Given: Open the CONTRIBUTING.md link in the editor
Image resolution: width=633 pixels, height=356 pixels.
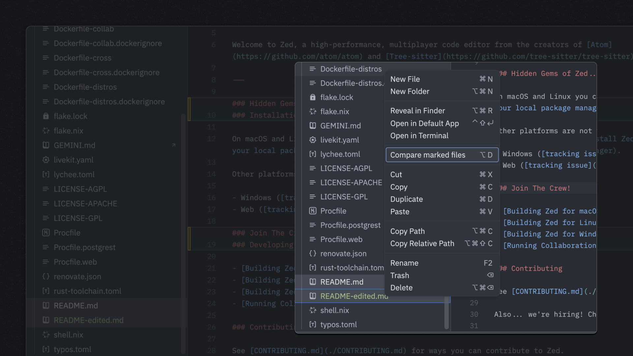Looking at the screenshot, I should coord(285,350).
